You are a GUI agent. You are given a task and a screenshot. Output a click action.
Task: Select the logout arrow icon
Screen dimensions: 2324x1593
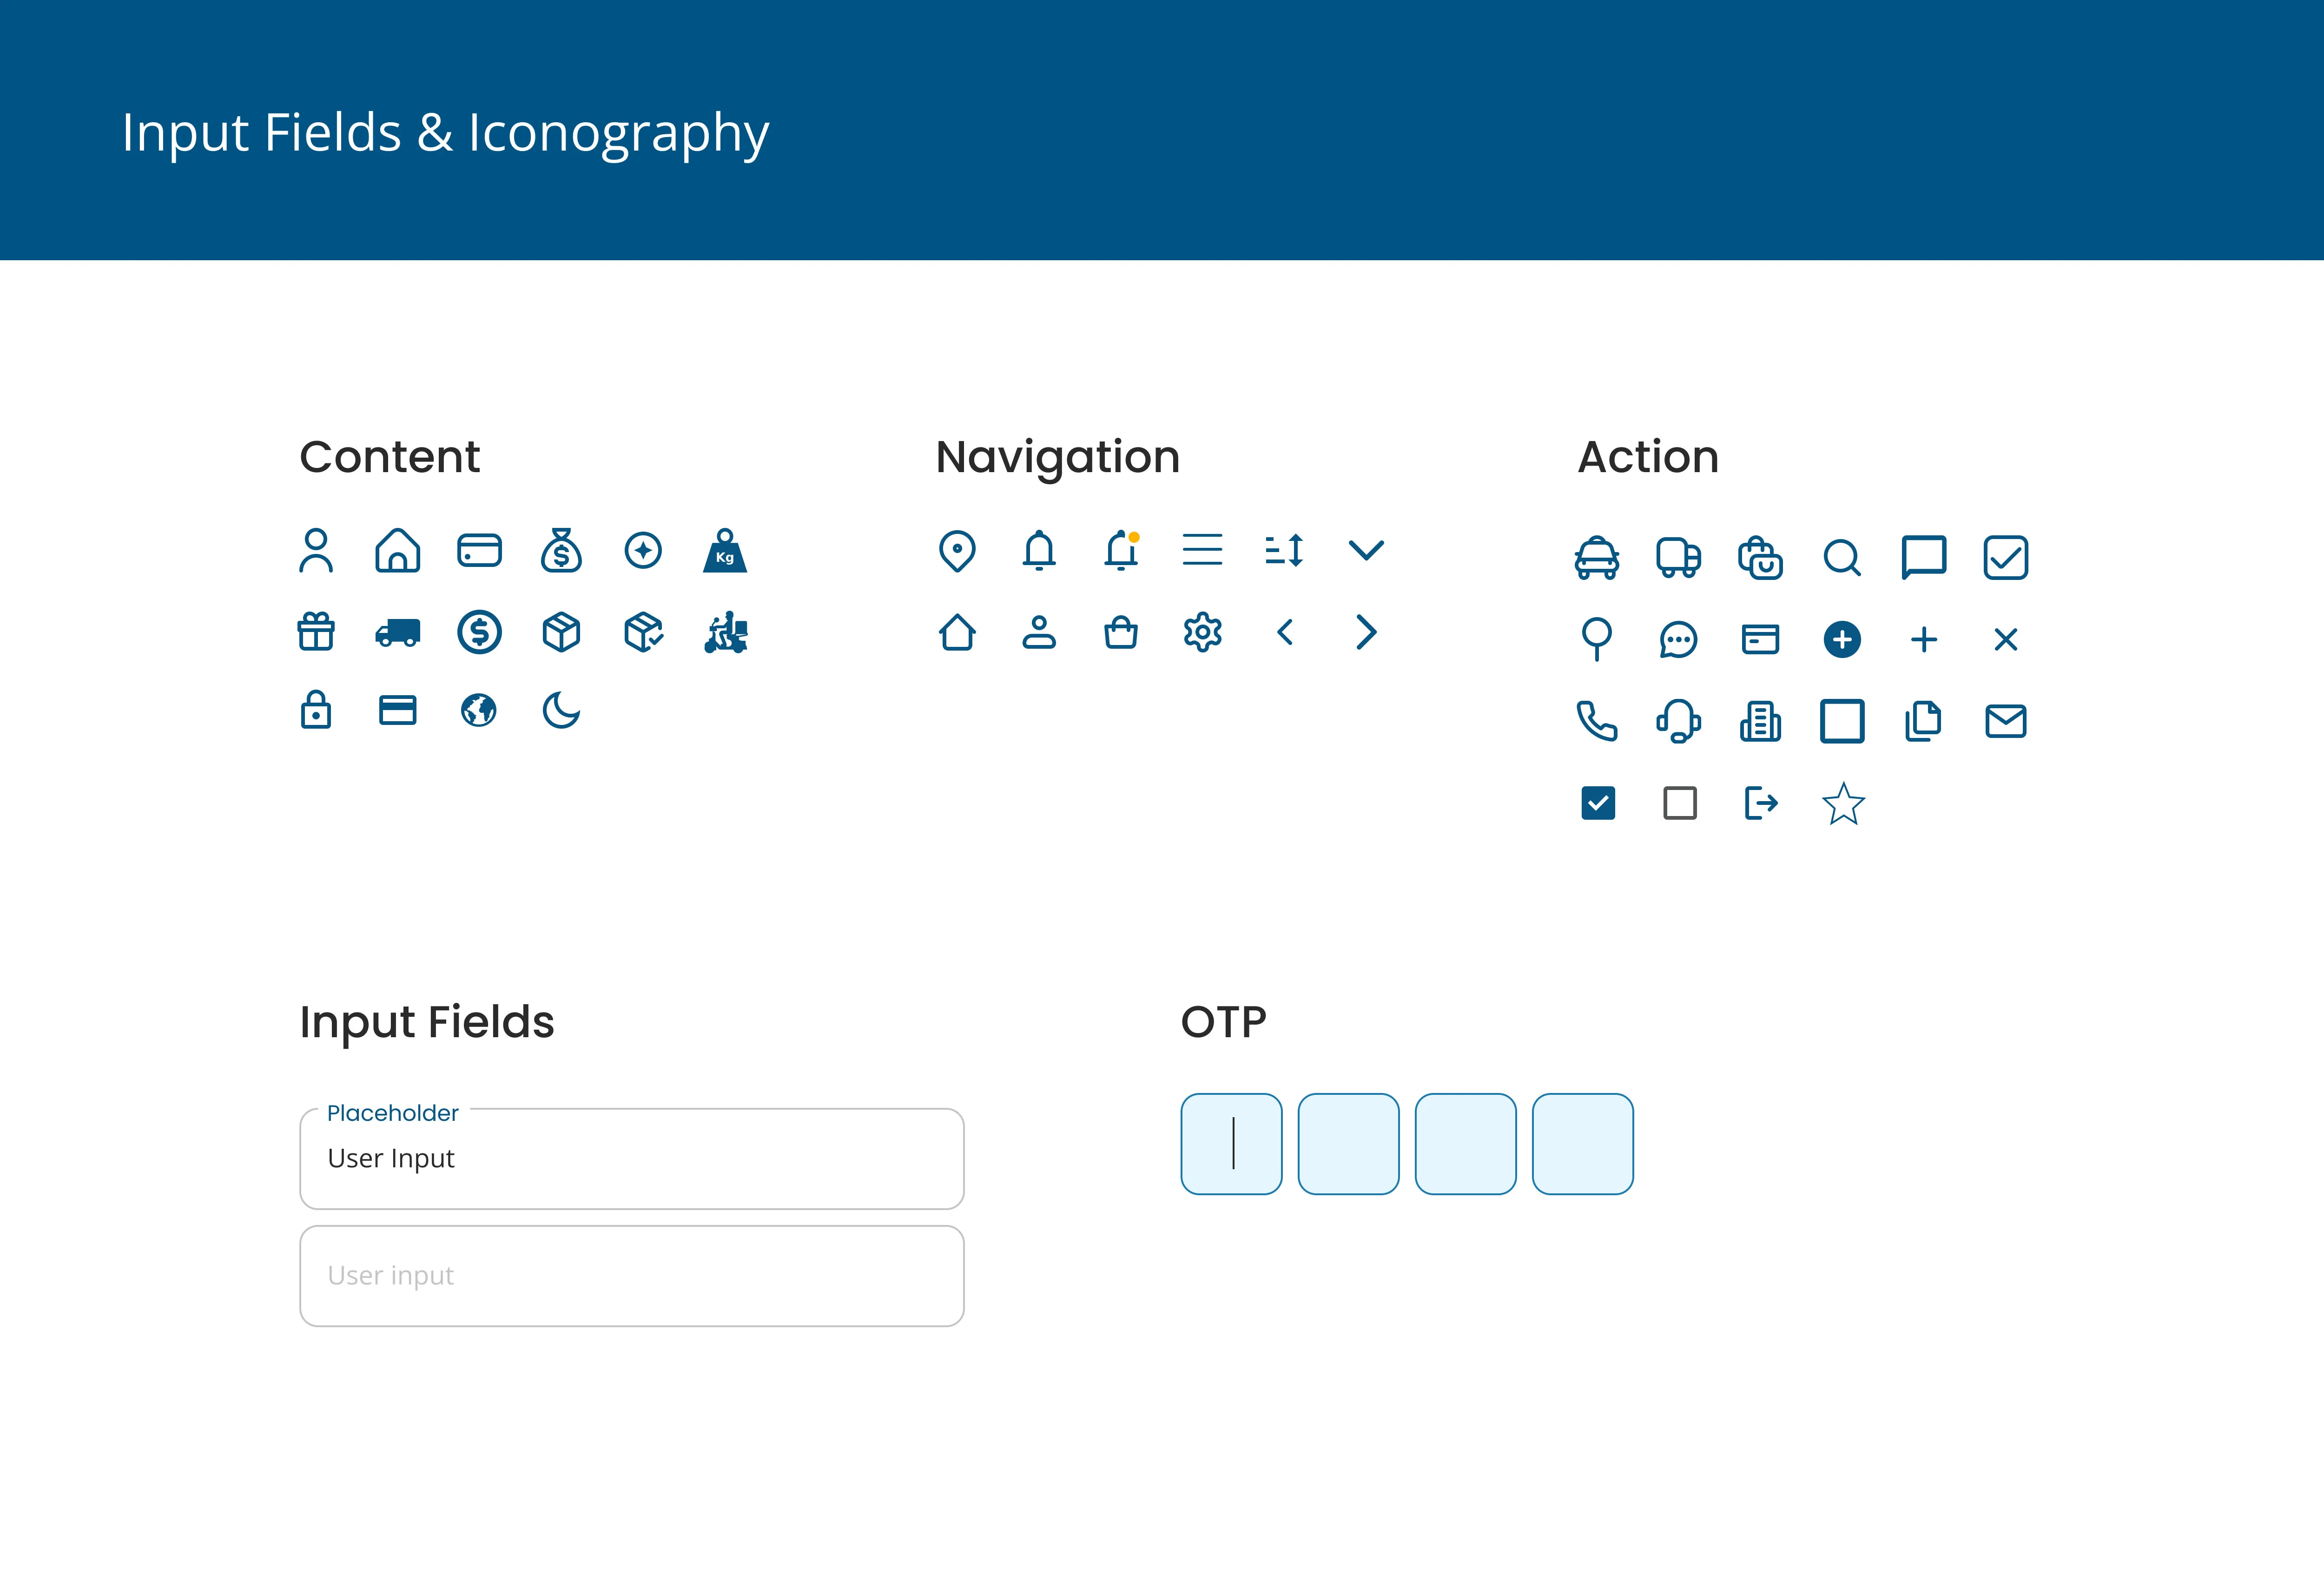tap(1761, 803)
